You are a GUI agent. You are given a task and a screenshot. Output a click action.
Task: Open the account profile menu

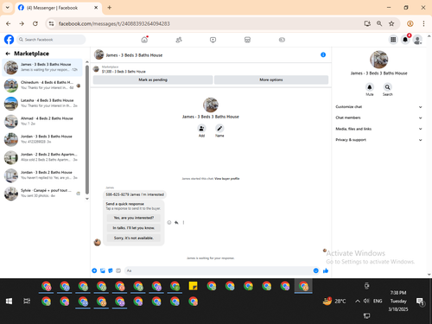[417, 40]
